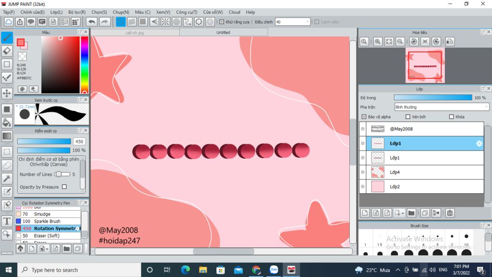
Task: Select the Lớp4 layer row
Action: click(421, 172)
